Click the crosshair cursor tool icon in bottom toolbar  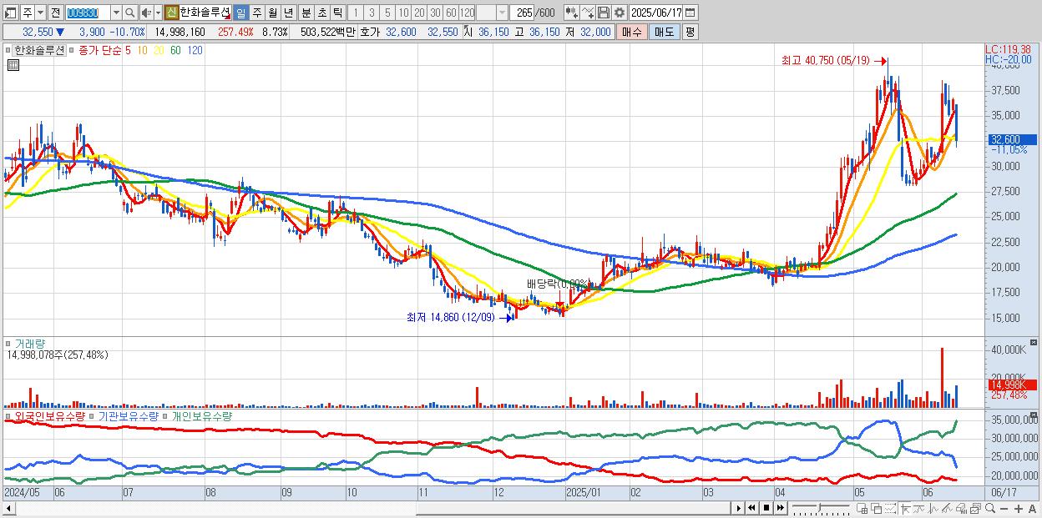point(905,508)
